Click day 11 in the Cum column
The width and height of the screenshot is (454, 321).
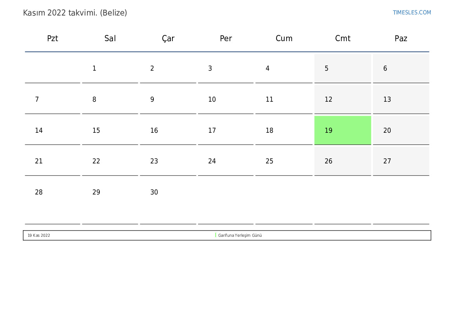pos(270,100)
